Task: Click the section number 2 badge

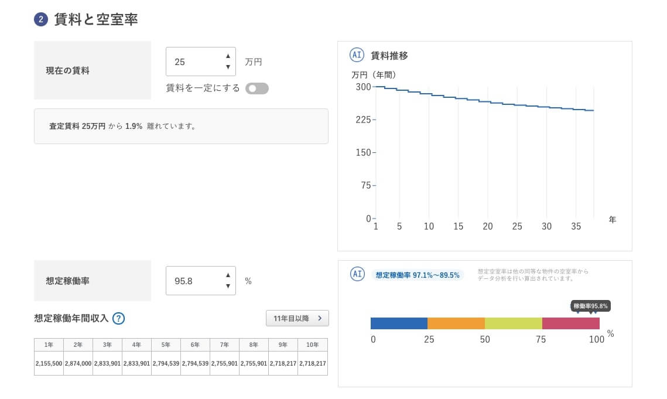Action: point(40,19)
